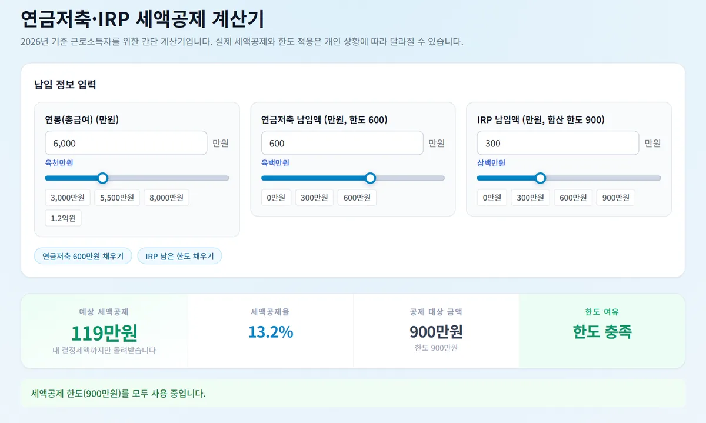Select the 1.2억원 salary preset
Viewport: 706px width, 423px height.
click(64, 218)
